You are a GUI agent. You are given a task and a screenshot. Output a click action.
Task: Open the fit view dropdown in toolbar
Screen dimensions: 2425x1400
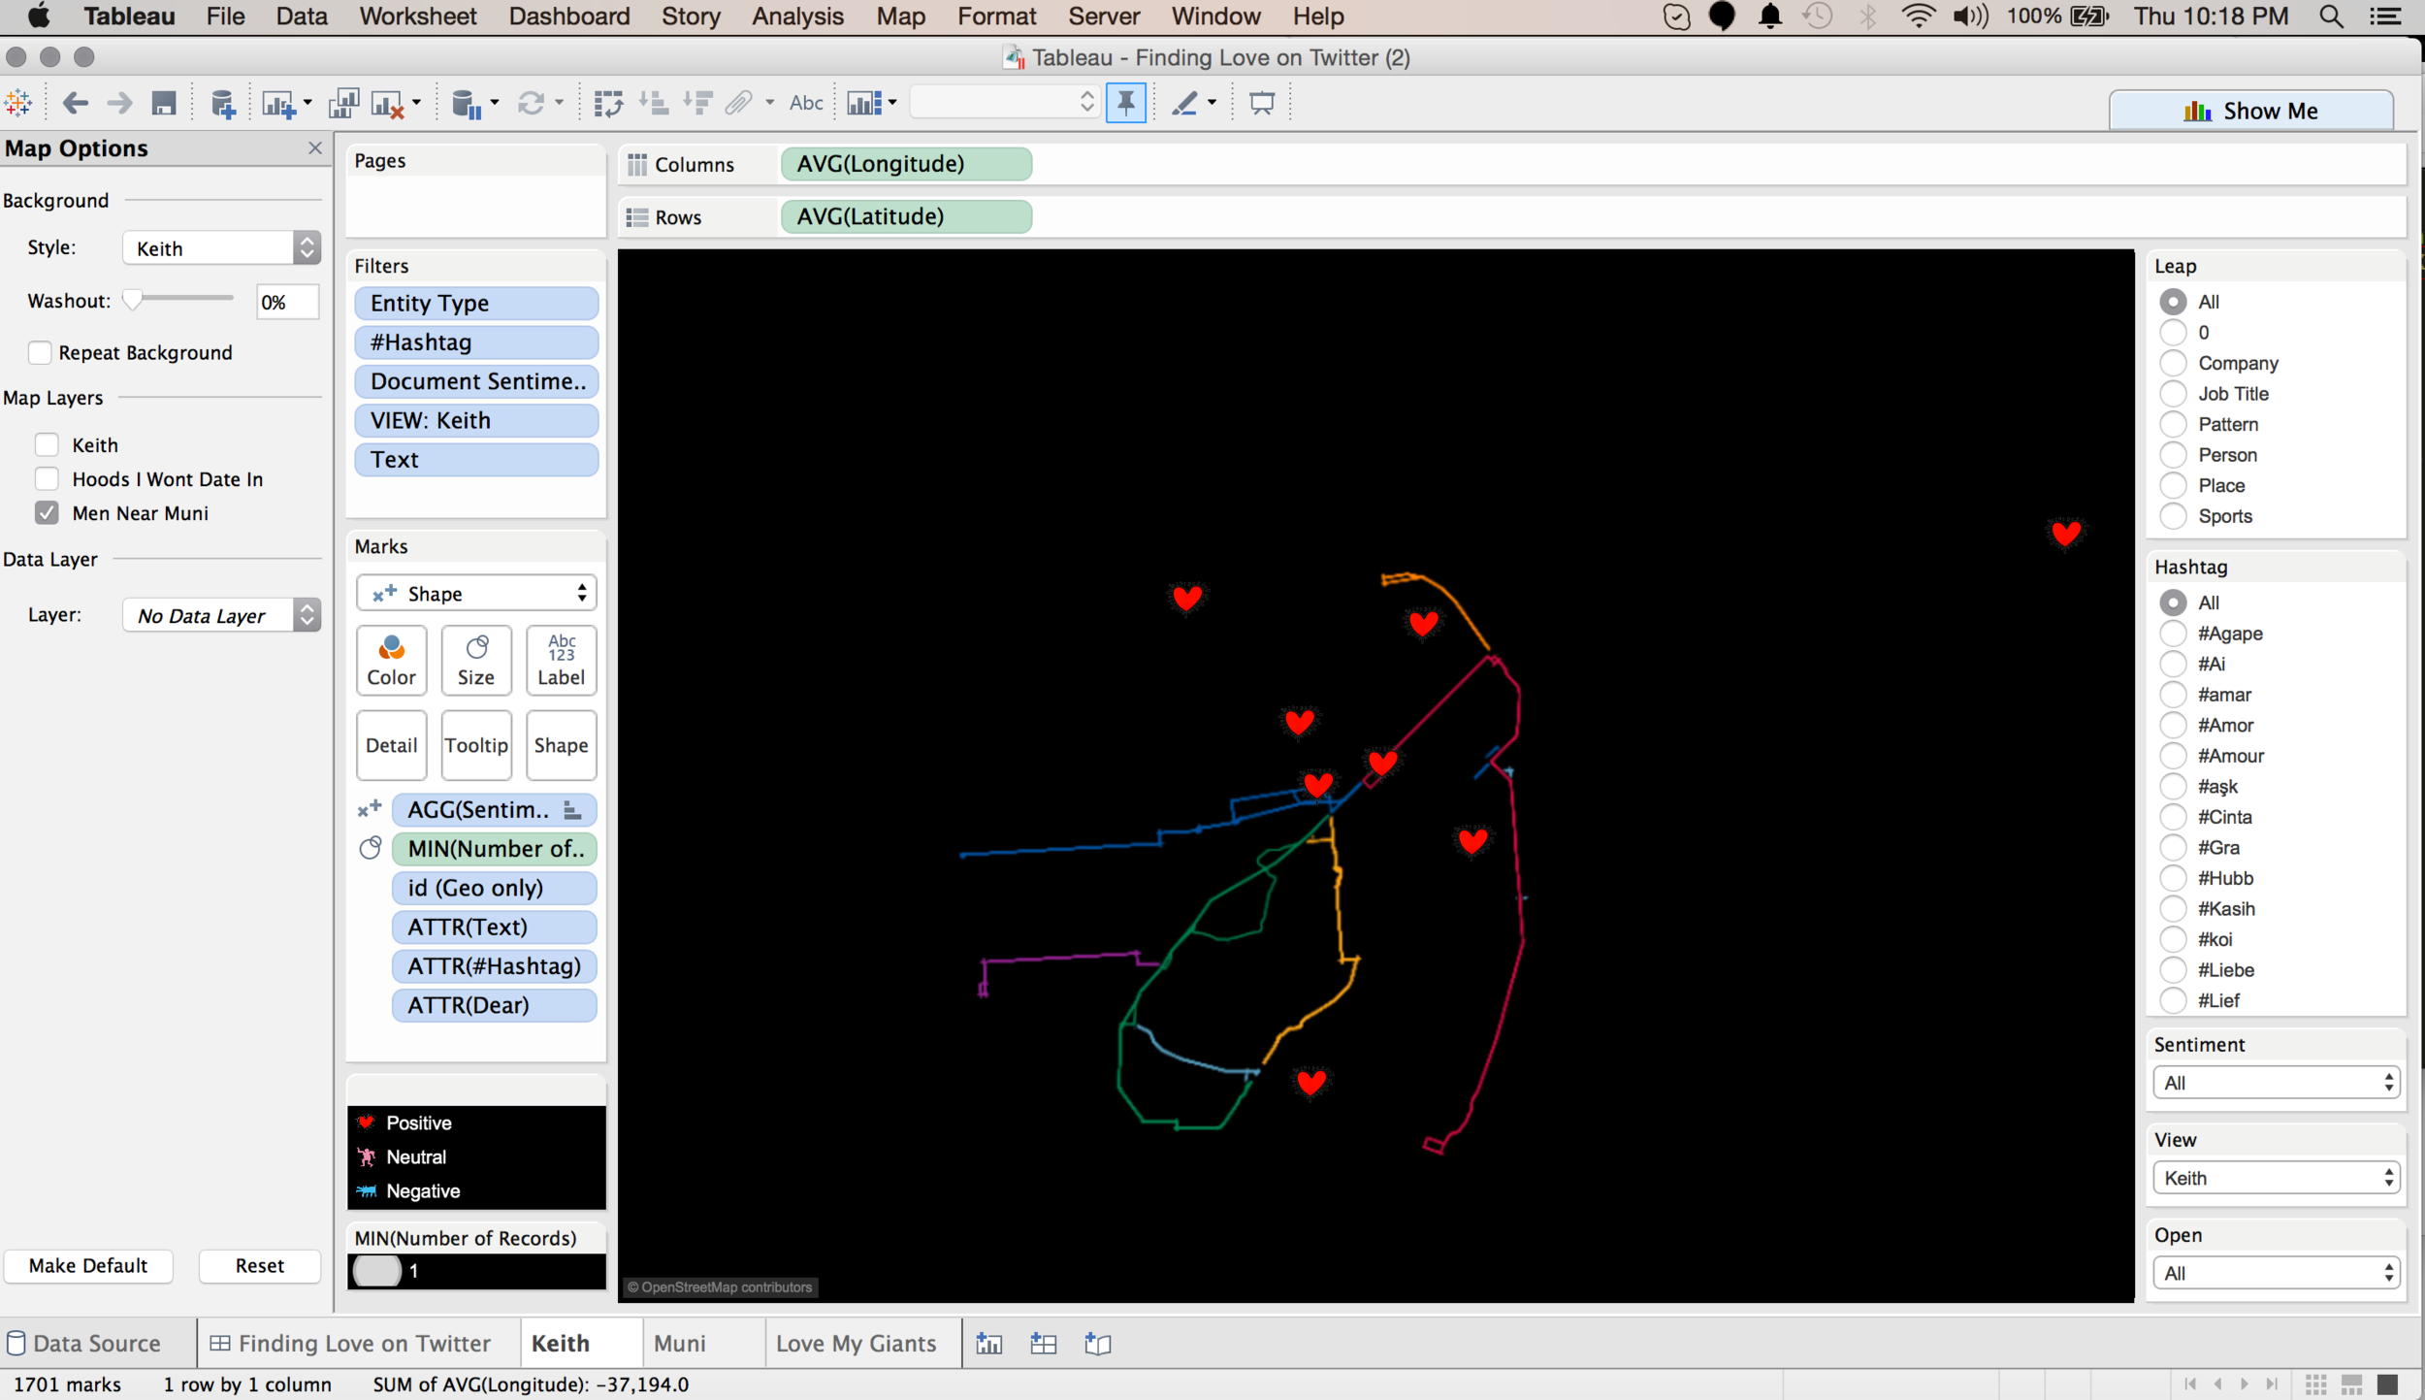click(x=1004, y=102)
